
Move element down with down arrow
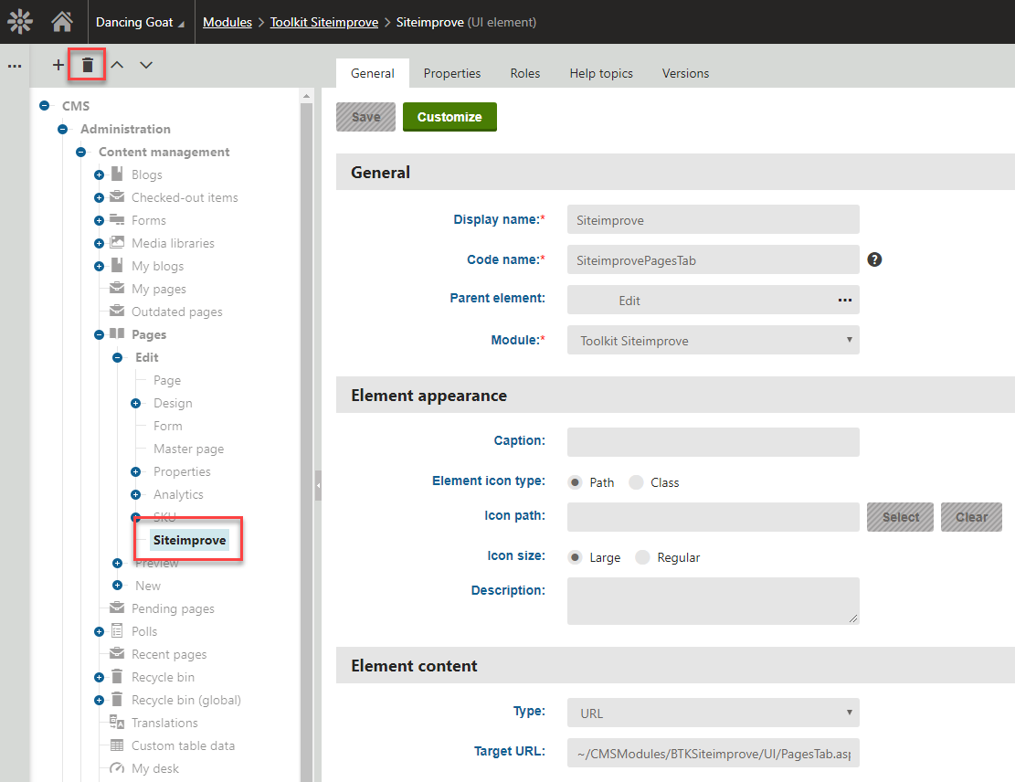[146, 65]
